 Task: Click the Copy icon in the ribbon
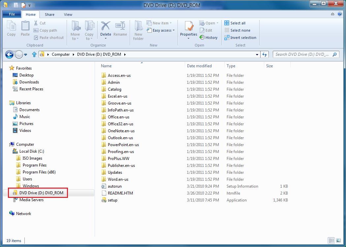pyautogui.click(x=11, y=28)
